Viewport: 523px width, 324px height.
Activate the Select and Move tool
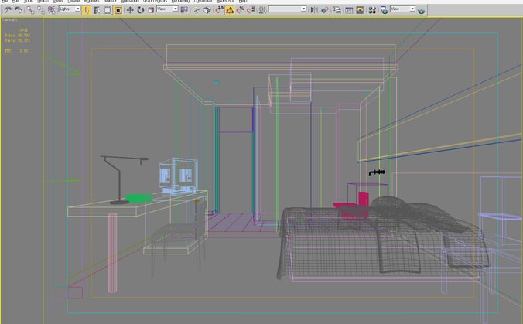(x=130, y=10)
